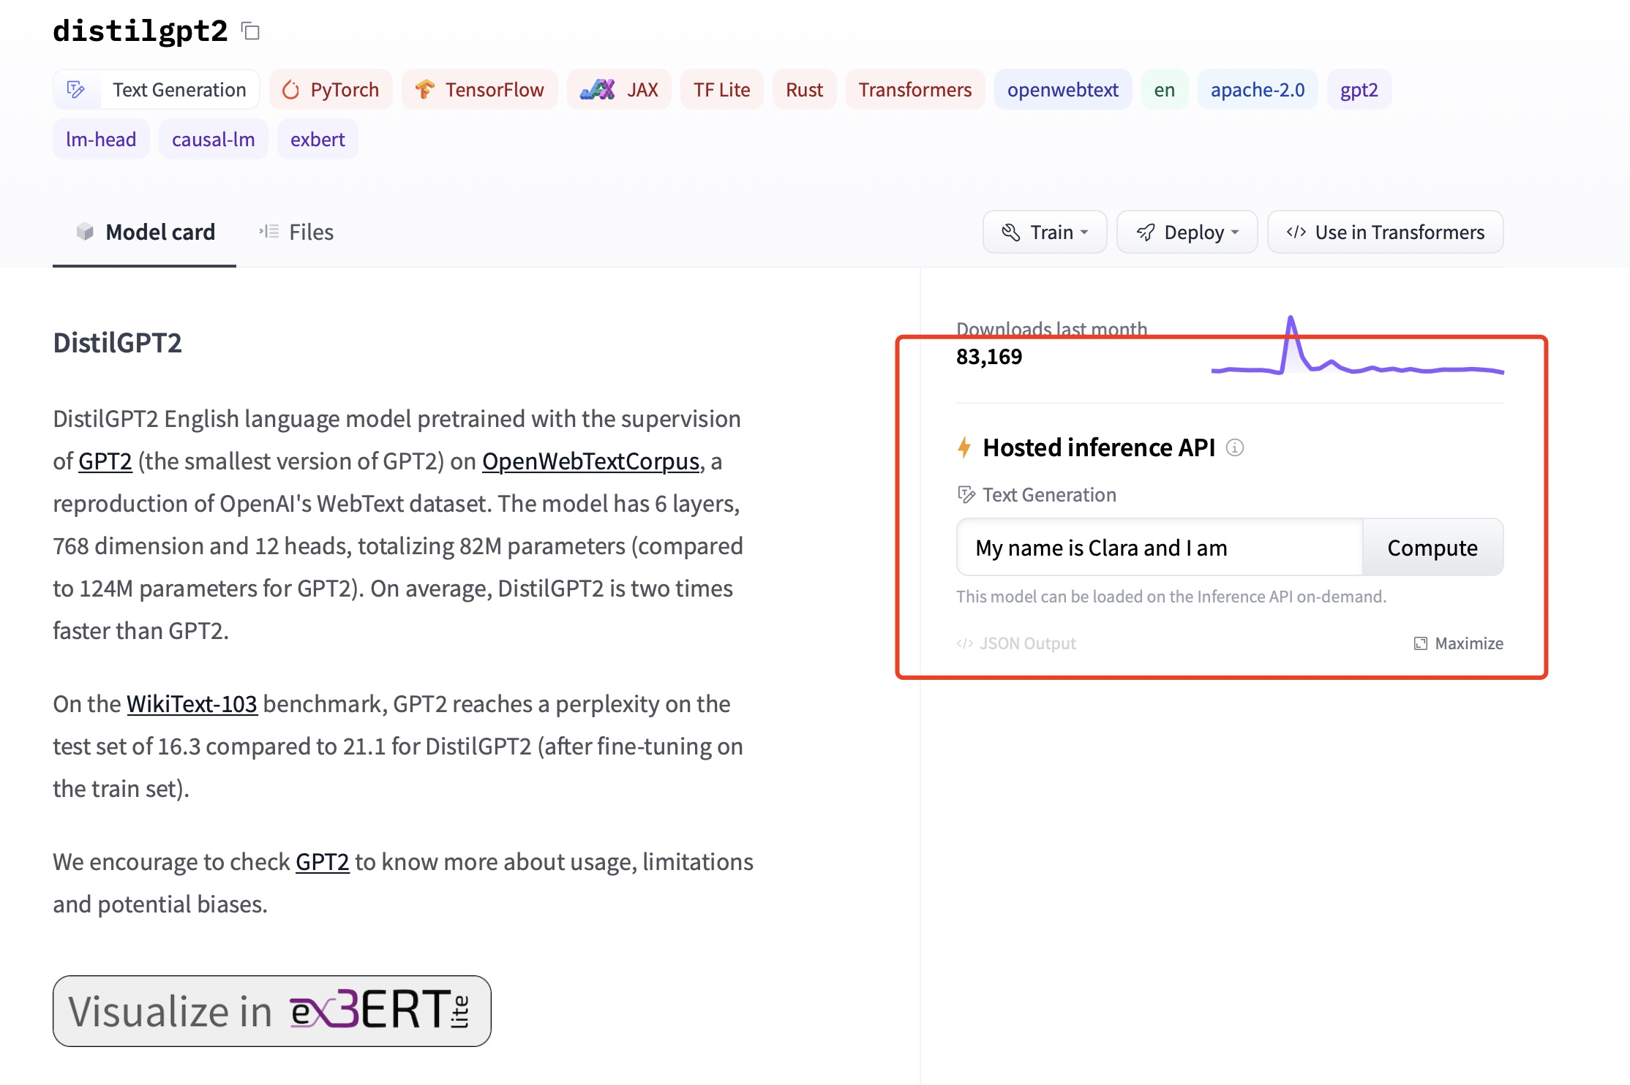Open the OpenWebTextCorpus link
1630x1085 pixels.
tap(590, 461)
